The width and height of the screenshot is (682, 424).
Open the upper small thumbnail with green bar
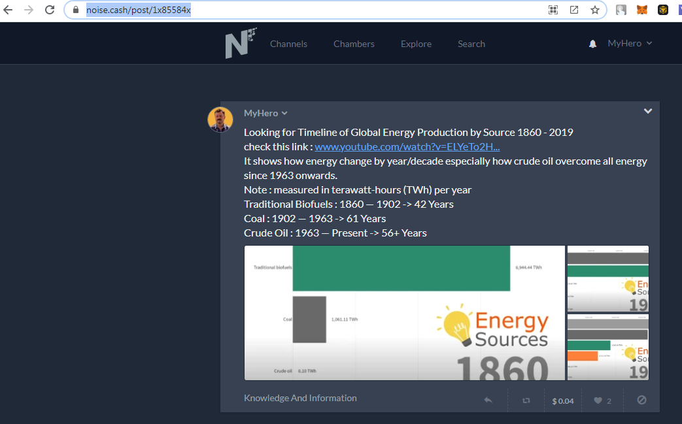(x=608, y=278)
